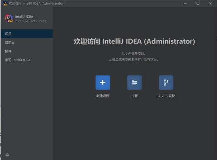Close the IntelliJ IDEA welcome window
Screen dimensions: 217x160
pos(210,3)
